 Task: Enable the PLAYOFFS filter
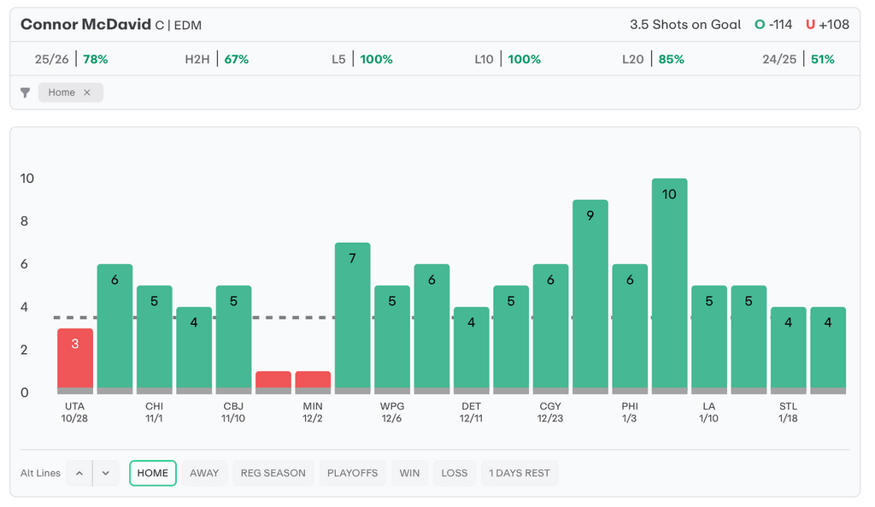click(x=352, y=473)
